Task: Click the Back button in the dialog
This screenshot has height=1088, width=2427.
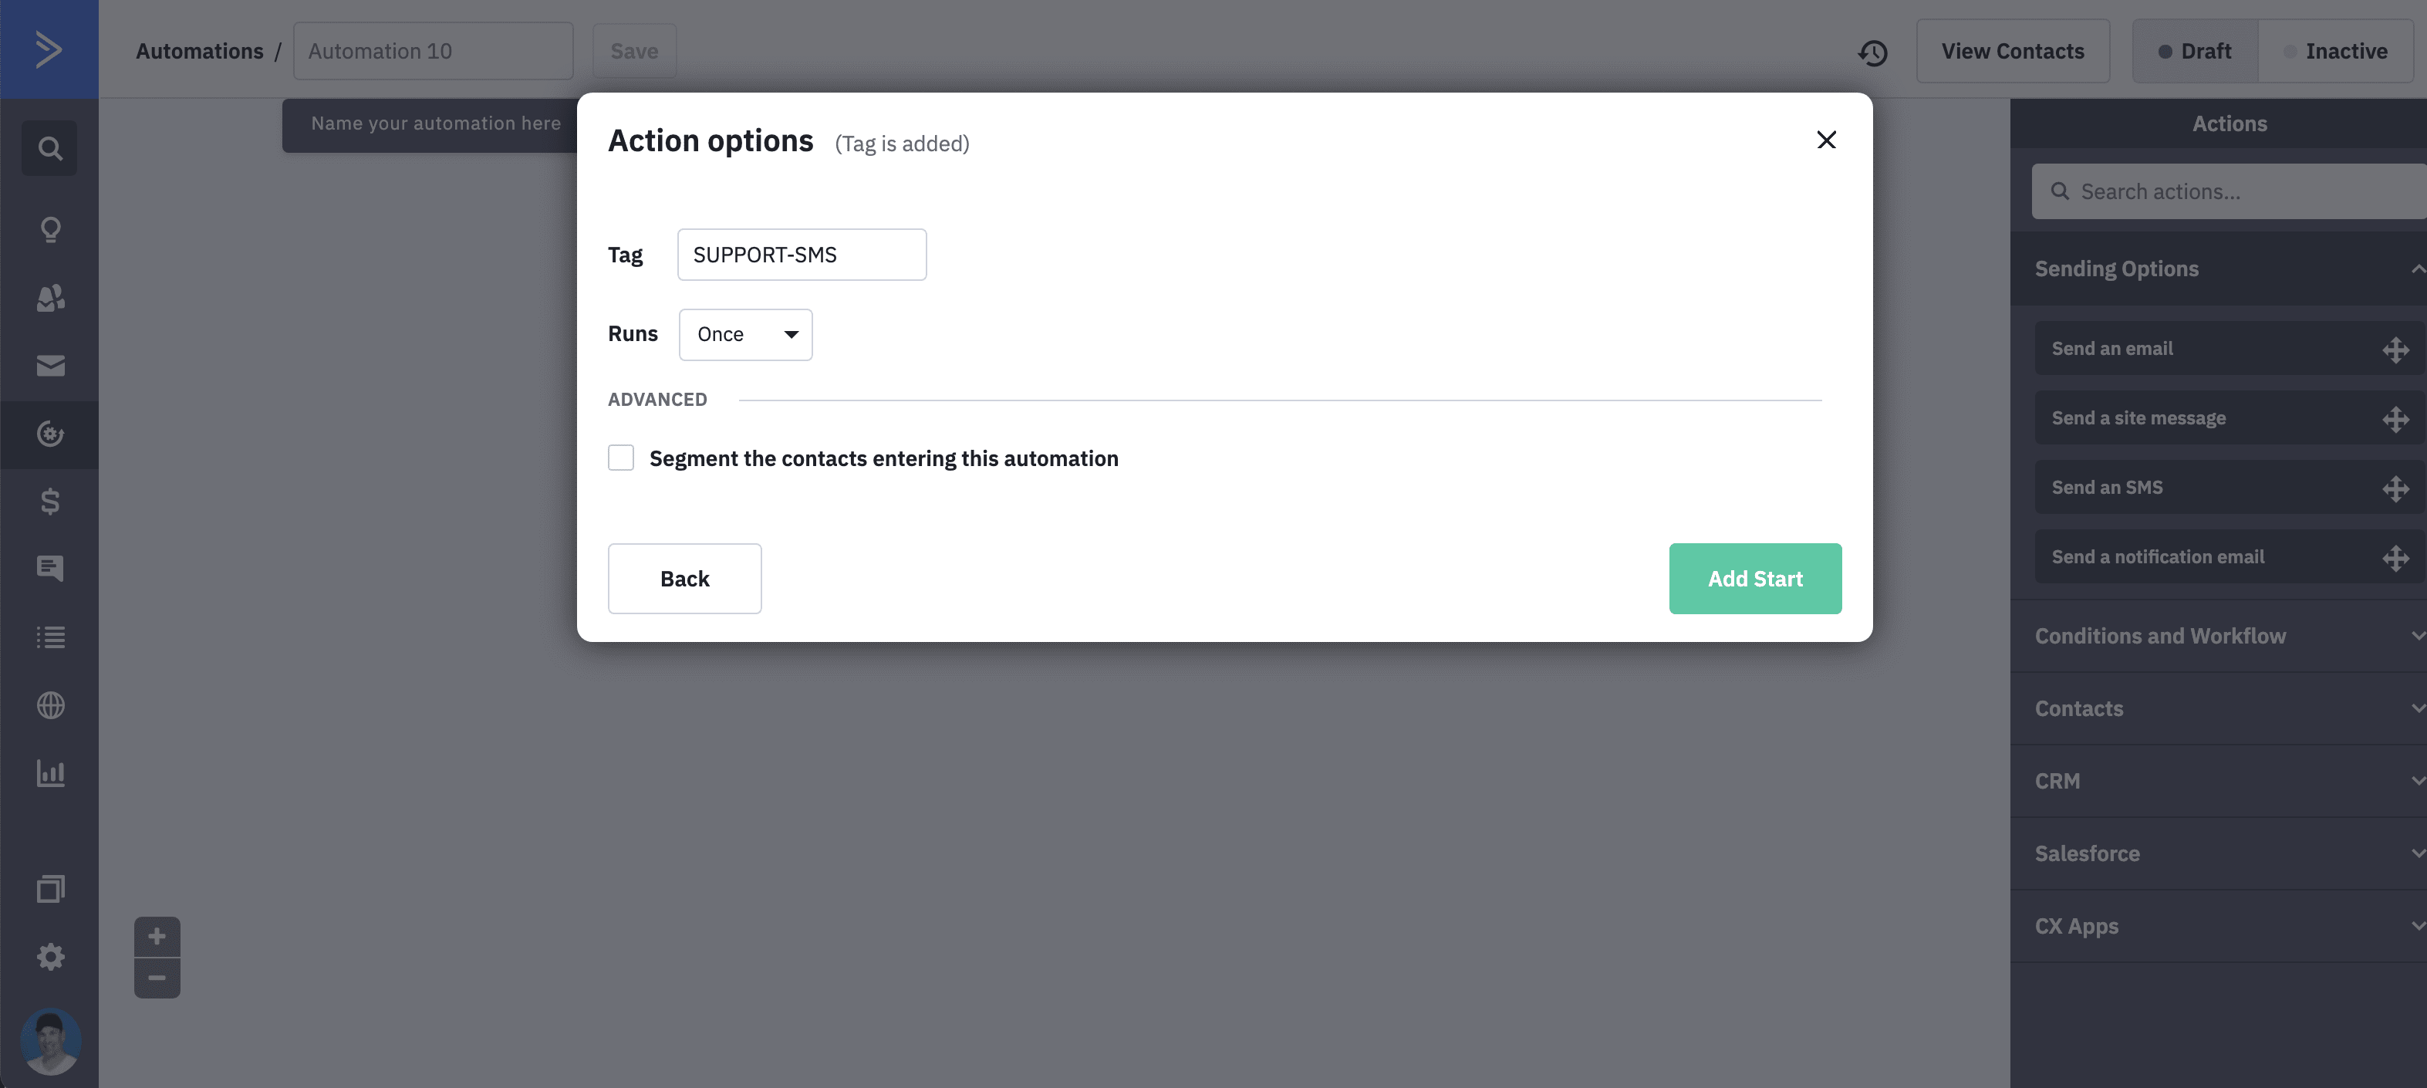Action: point(684,577)
